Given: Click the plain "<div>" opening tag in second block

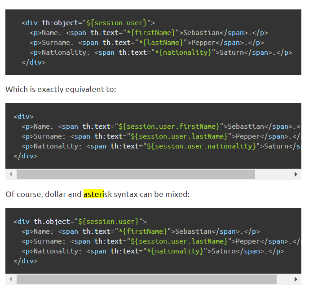Looking at the screenshot, I should 24,117.
